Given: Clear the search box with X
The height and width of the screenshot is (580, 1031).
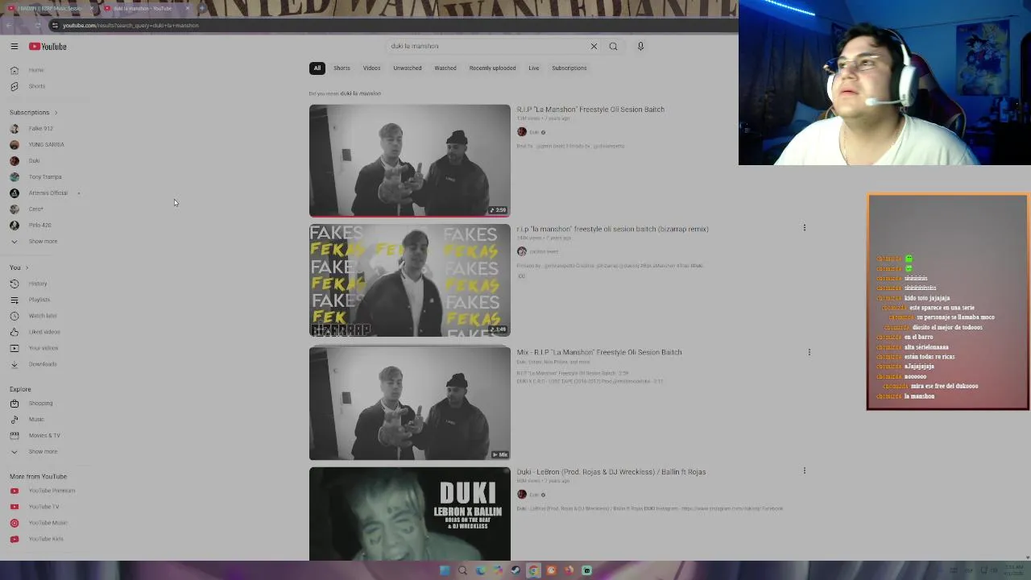Looking at the screenshot, I should [594, 46].
